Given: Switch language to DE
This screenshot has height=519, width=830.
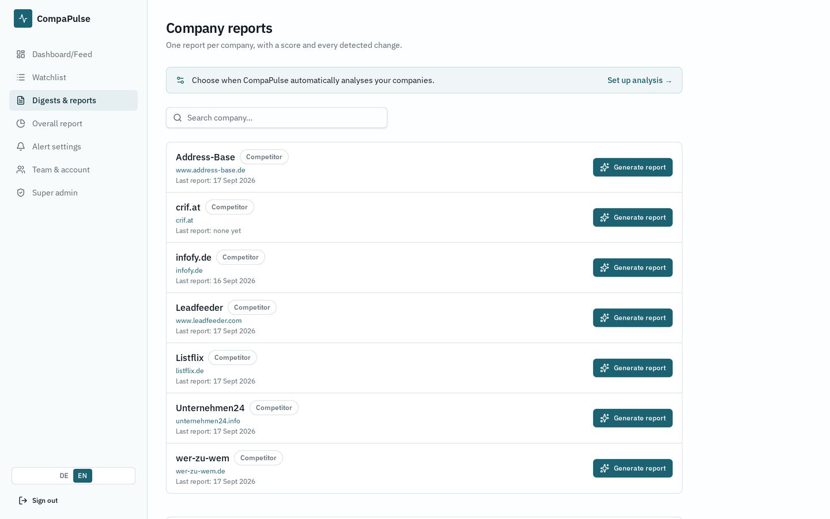Looking at the screenshot, I should (64, 476).
